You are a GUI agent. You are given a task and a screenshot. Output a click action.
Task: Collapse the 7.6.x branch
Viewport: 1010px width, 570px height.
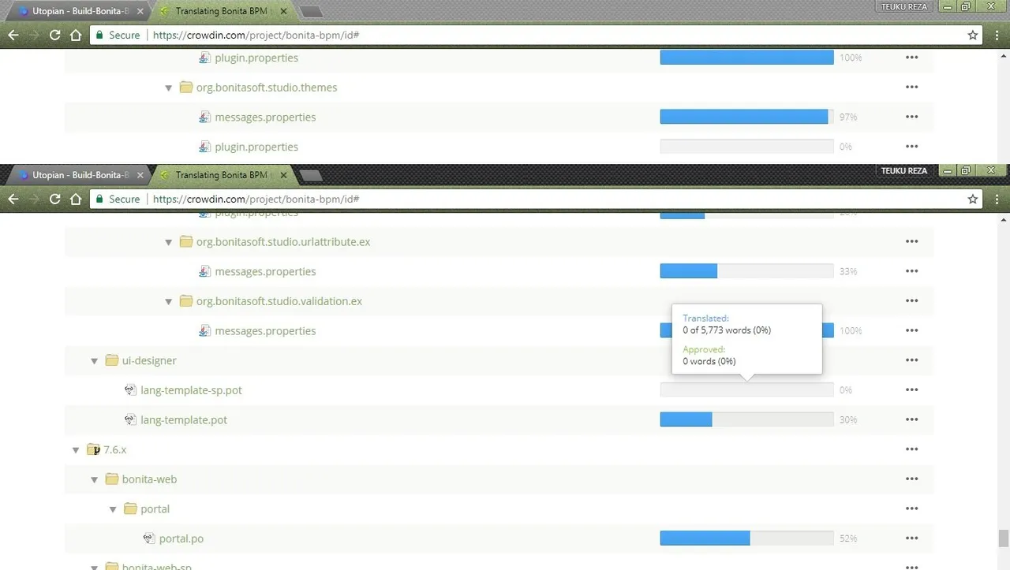pyautogui.click(x=76, y=450)
